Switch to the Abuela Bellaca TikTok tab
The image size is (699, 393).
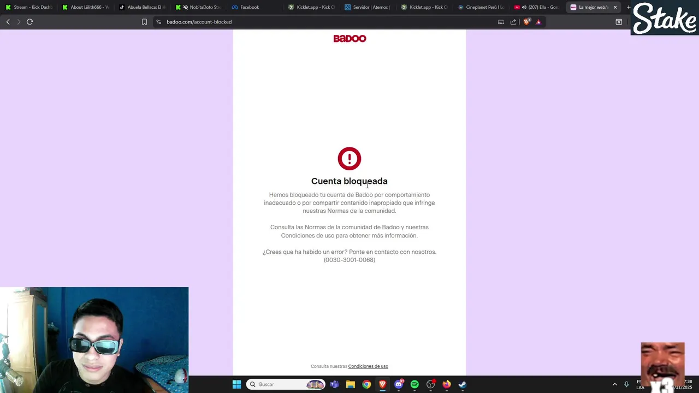142,7
